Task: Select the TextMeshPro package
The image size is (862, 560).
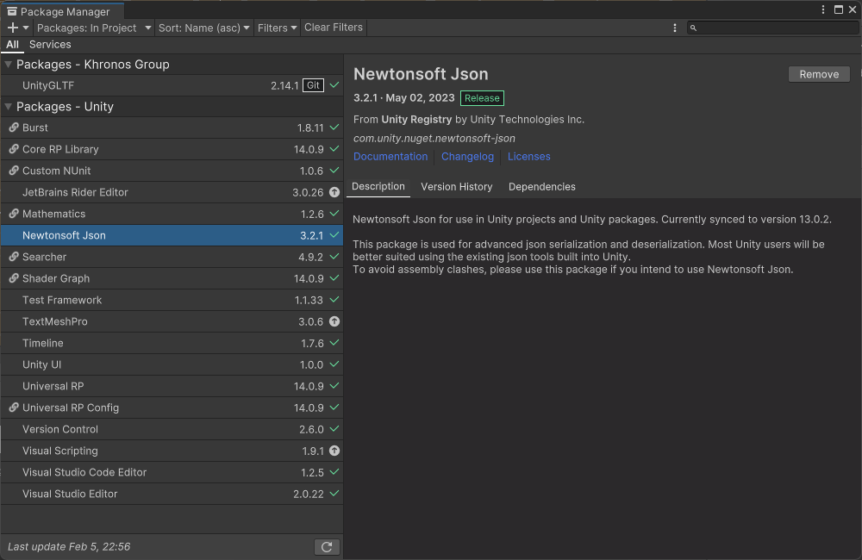Action: click(172, 321)
